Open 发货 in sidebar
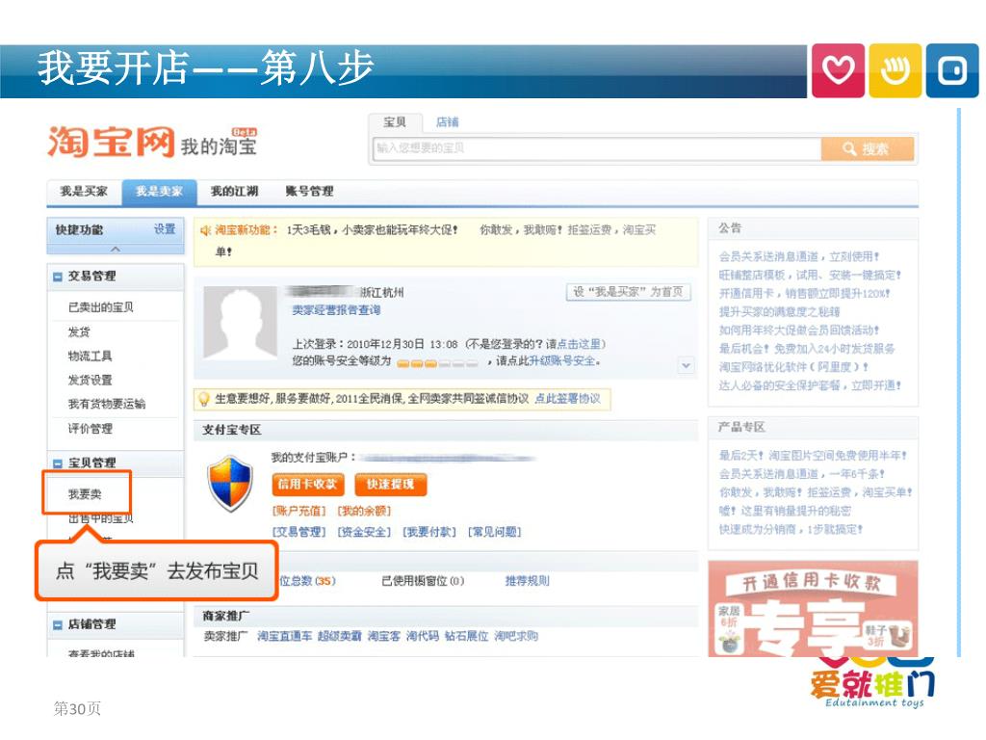This screenshot has width=986, height=740. click(79, 331)
